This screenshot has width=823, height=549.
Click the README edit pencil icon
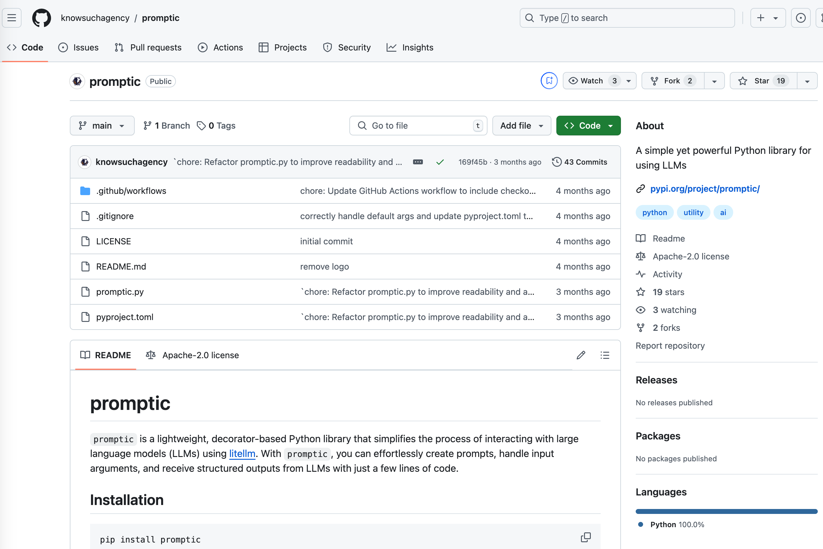point(581,355)
